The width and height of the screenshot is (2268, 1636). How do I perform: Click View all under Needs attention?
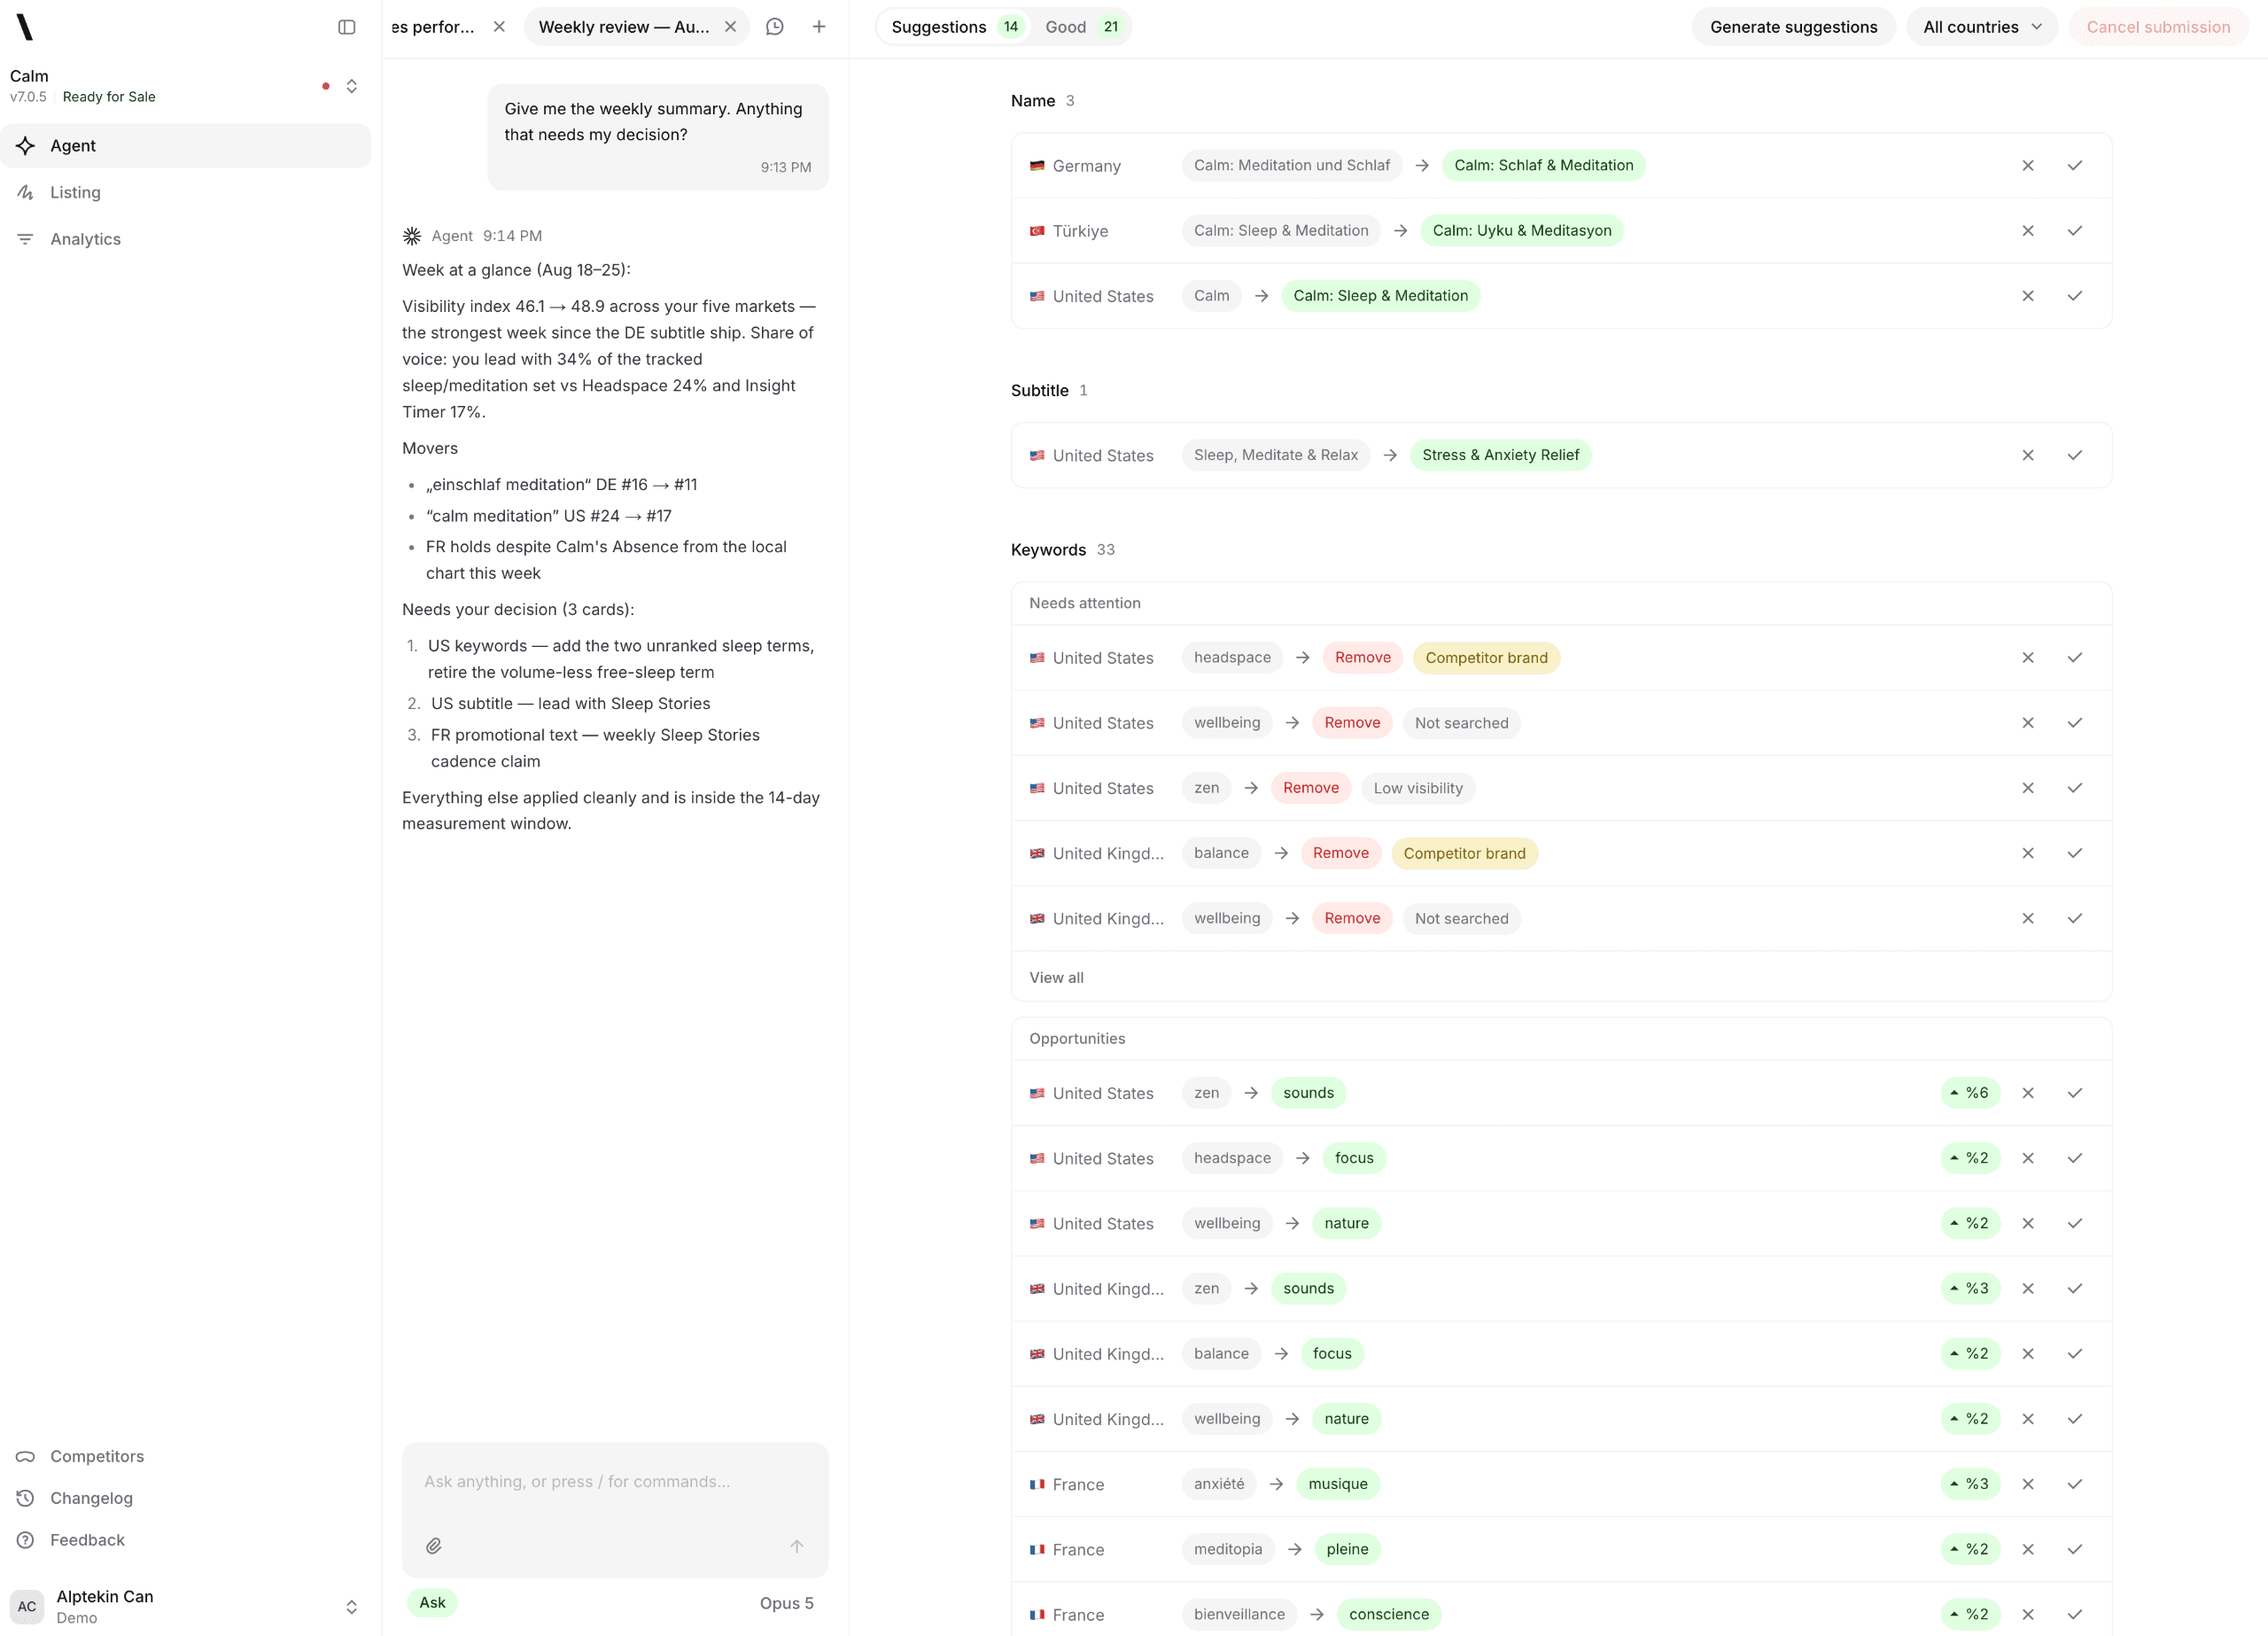tap(1056, 978)
